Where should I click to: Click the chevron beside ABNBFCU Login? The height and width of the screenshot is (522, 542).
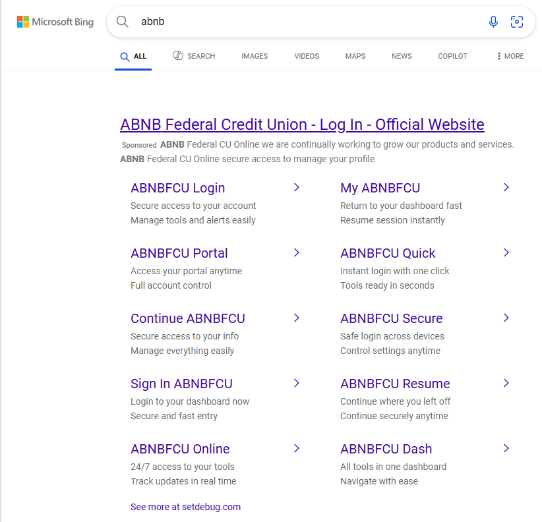(x=296, y=187)
